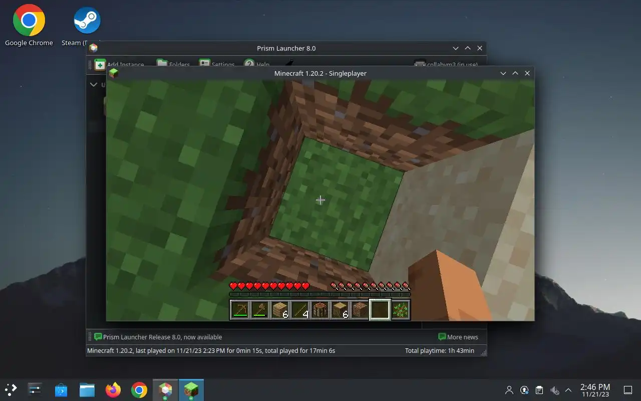The height and width of the screenshot is (401, 641).
Task: Minimize the Minecraft window
Action: point(503,73)
